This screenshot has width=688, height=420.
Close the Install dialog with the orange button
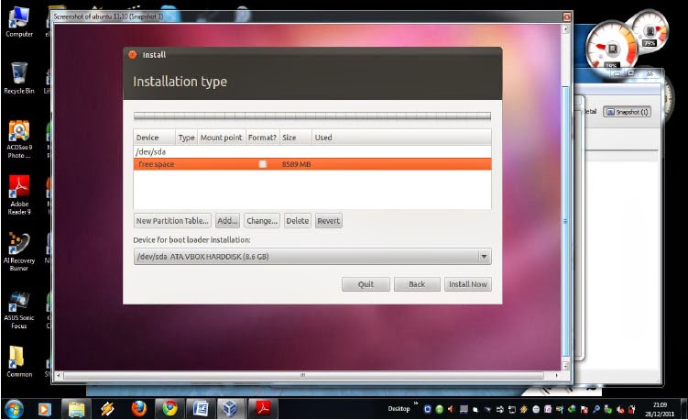132,54
